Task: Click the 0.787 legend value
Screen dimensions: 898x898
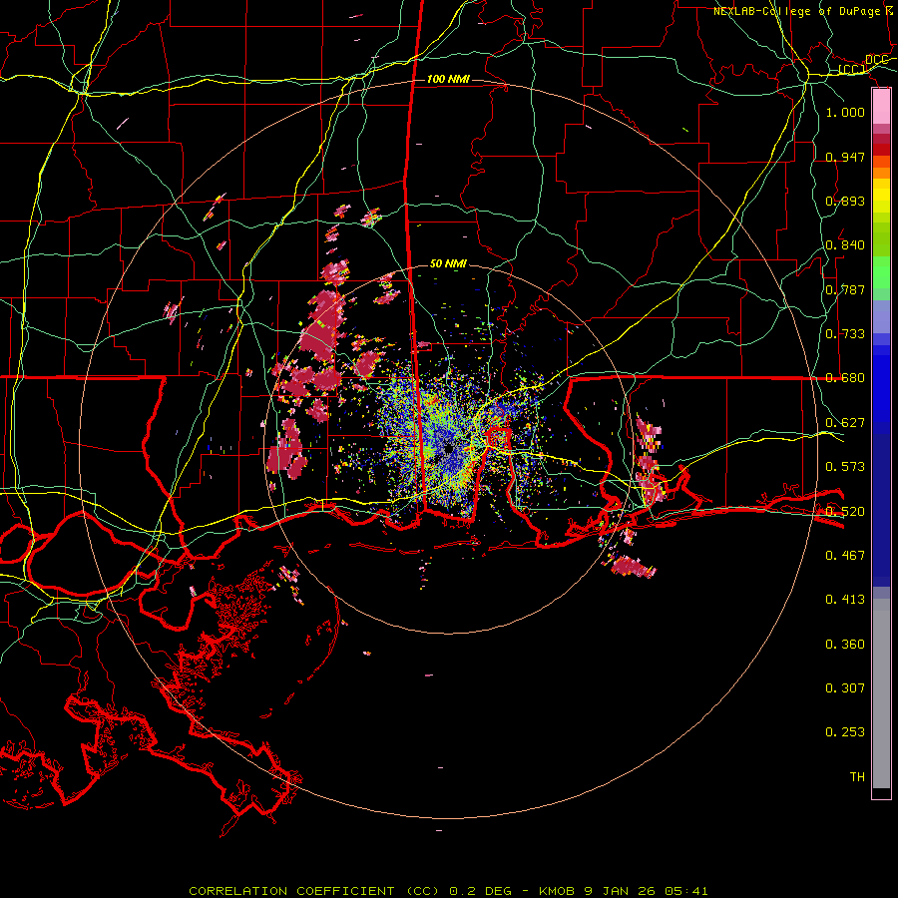Action: (845, 289)
